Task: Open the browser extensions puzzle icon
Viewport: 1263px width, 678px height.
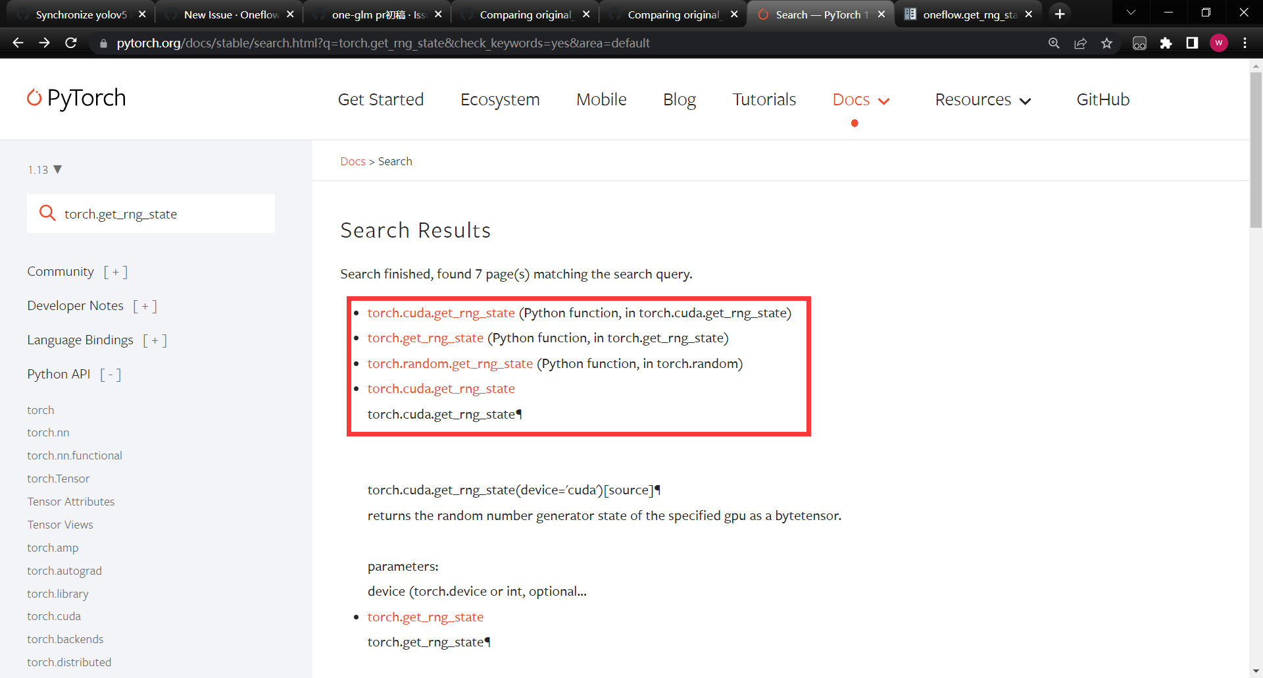Action: click(x=1167, y=43)
